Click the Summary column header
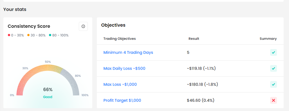The width and height of the screenshot is (289, 111). (x=268, y=39)
